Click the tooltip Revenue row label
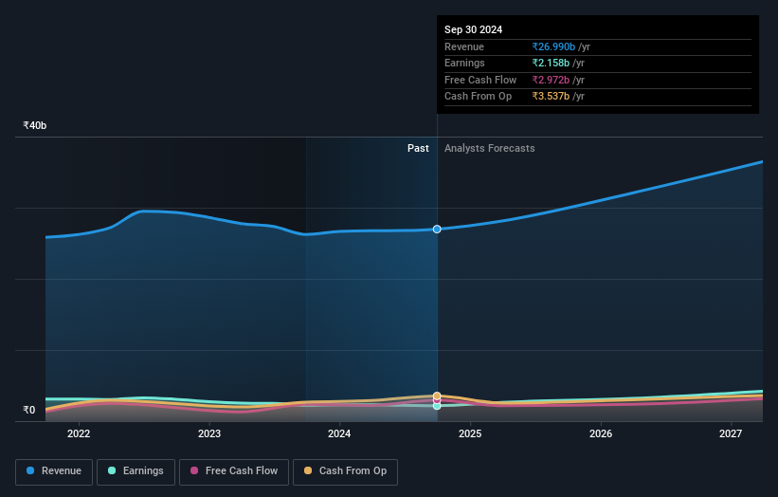Image resolution: width=778 pixels, height=497 pixels. pos(464,46)
